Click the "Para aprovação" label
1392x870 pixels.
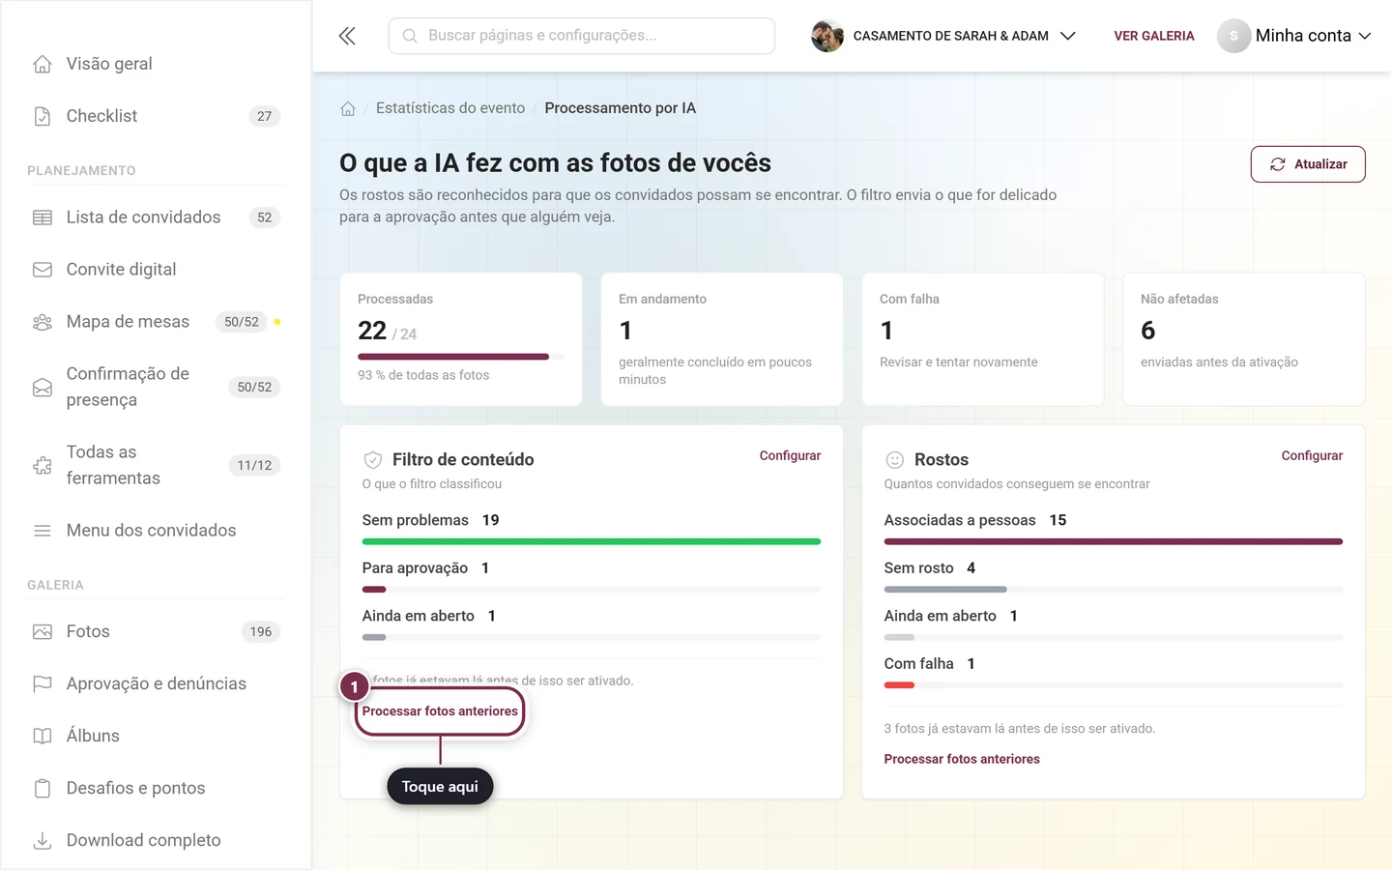tap(415, 568)
